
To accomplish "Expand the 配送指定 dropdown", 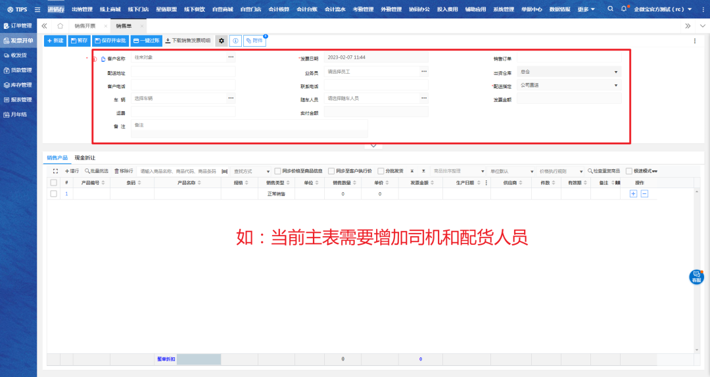I will pyautogui.click(x=569, y=85).
